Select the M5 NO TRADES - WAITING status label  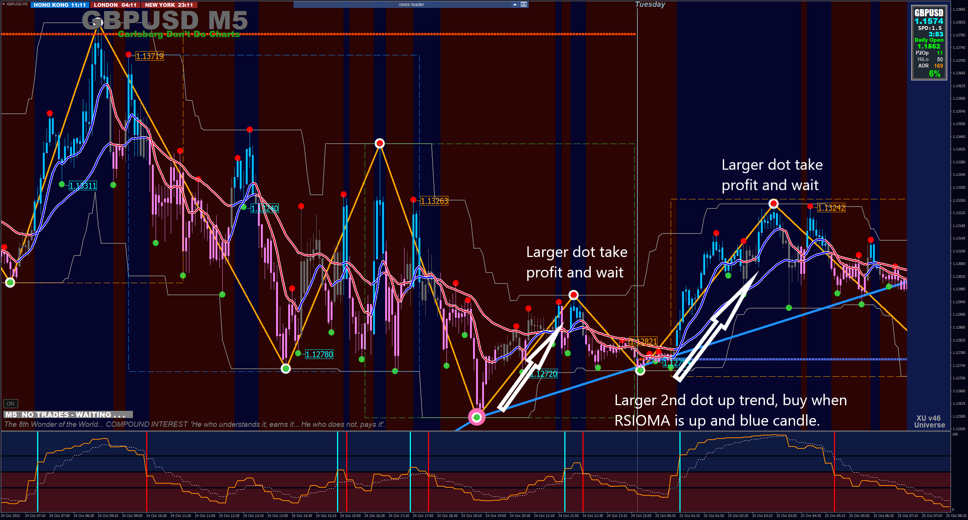point(68,415)
